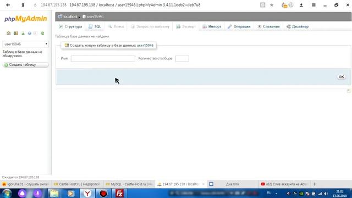Click the RU language indicator

pos(269,193)
